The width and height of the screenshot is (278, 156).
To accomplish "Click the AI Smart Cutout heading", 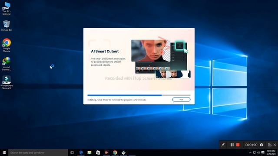I will coord(105,51).
